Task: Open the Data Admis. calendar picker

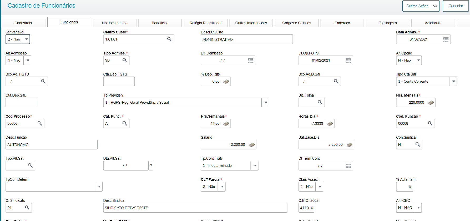Action: (446, 39)
